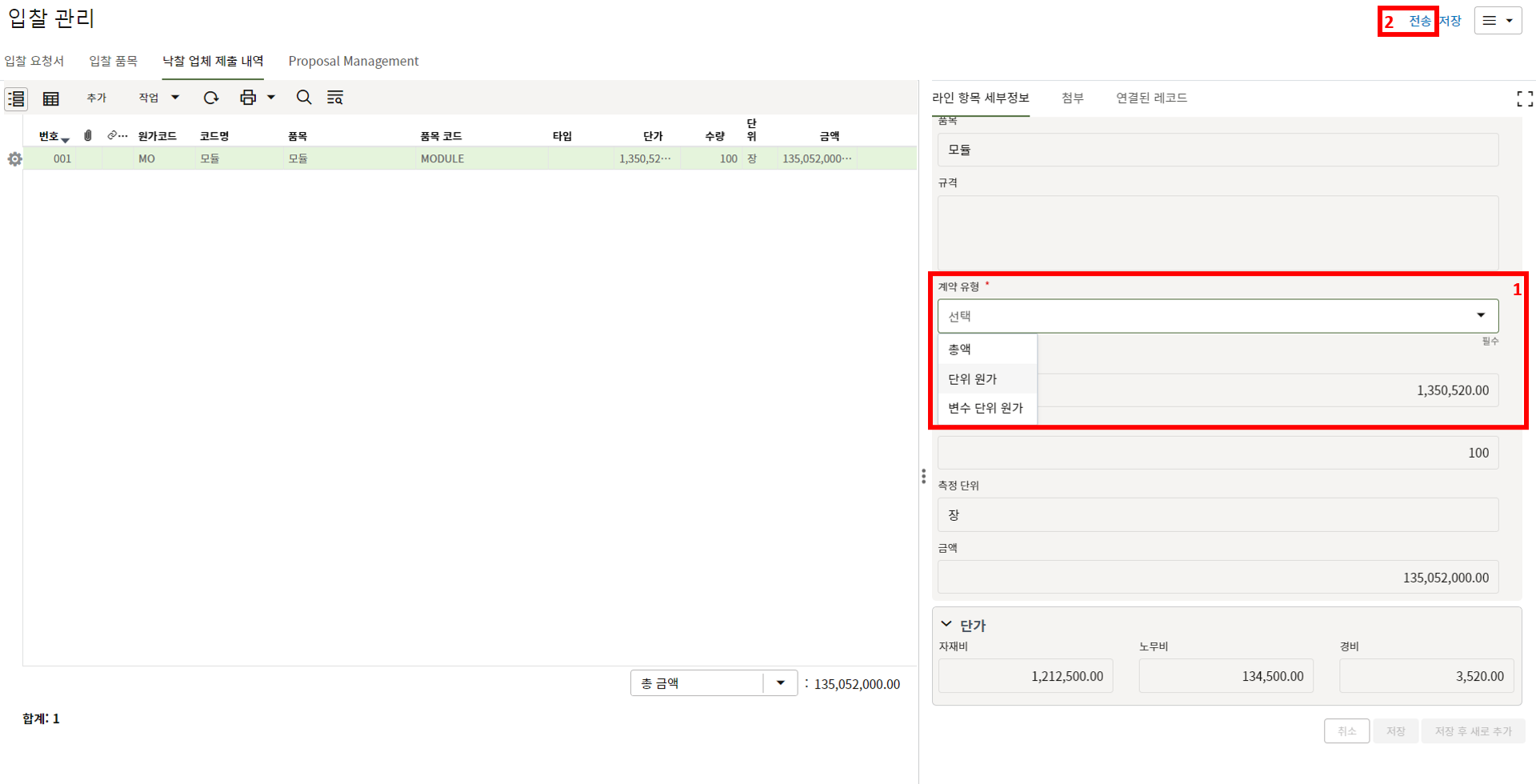Viewport: 1536px width, 784px height.
Task: Switch to grid table view icon
Action: (x=51, y=98)
